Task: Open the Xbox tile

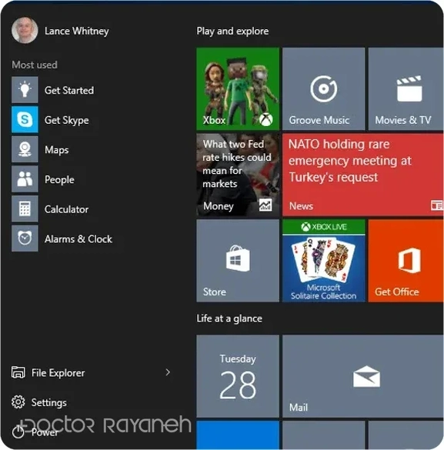Action: (238, 89)
